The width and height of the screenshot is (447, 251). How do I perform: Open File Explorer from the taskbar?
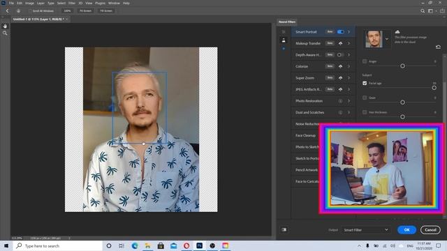[147, 245]
